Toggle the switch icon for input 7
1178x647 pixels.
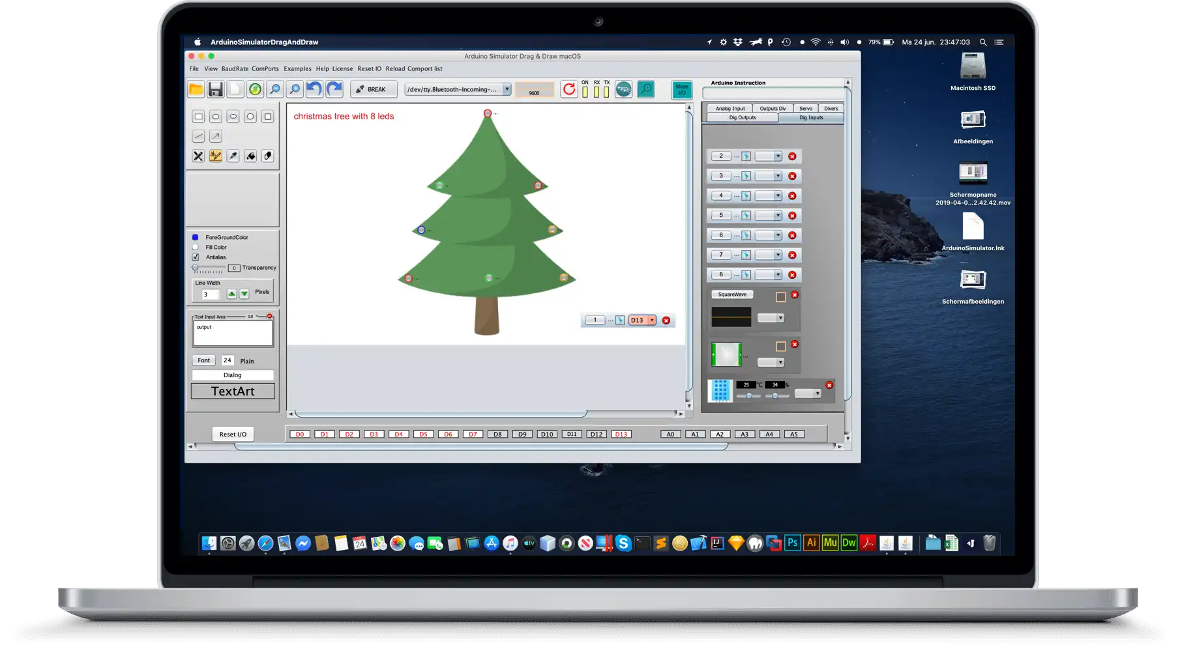click(x=746, y=255)
